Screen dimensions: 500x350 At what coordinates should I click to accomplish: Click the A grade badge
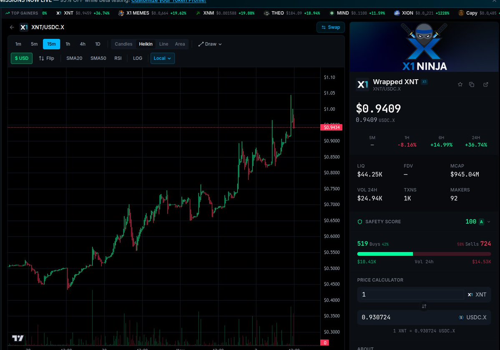[481, 222]
